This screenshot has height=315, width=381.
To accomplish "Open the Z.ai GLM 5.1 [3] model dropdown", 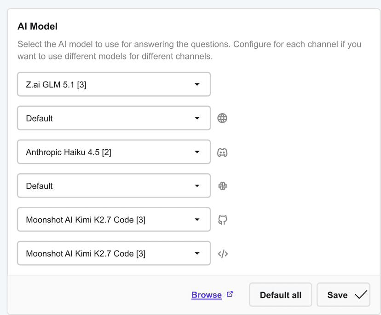I will point(114,84).
